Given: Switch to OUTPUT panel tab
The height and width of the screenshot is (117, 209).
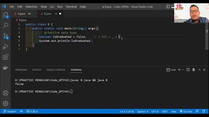Looking at the screenshot, I should click(37, 70).
